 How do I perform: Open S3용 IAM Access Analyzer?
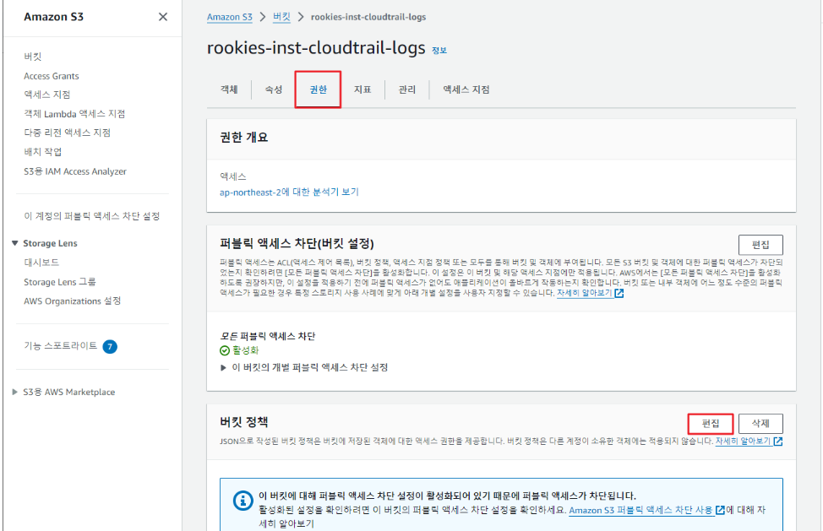(75, 171)
